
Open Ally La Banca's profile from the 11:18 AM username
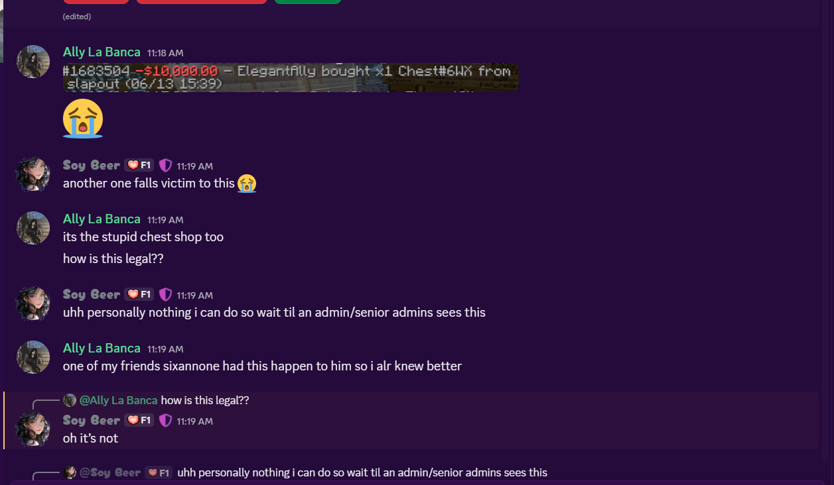[x=102, y=52]
